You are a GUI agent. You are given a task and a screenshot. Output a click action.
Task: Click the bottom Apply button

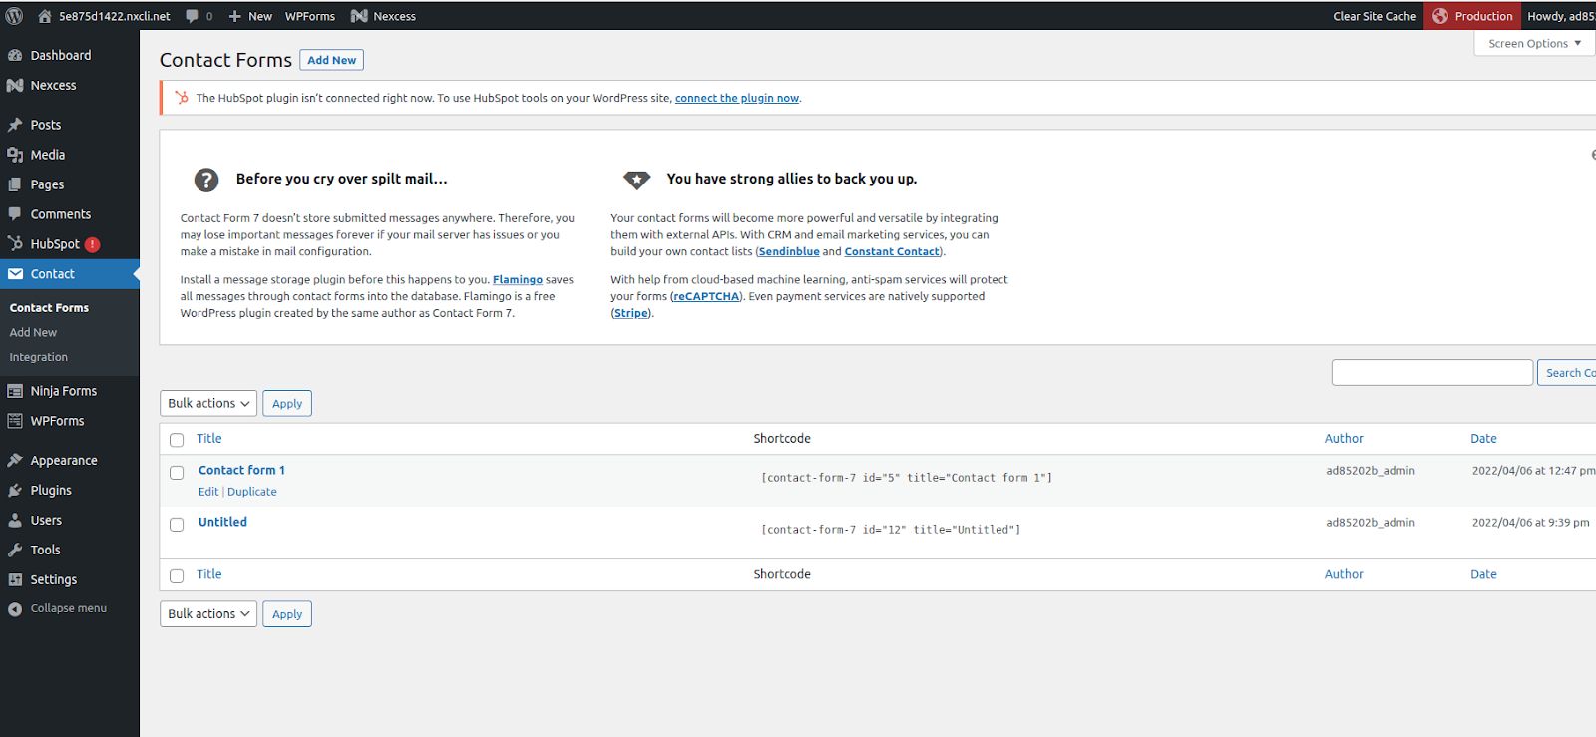pos(287,614)
